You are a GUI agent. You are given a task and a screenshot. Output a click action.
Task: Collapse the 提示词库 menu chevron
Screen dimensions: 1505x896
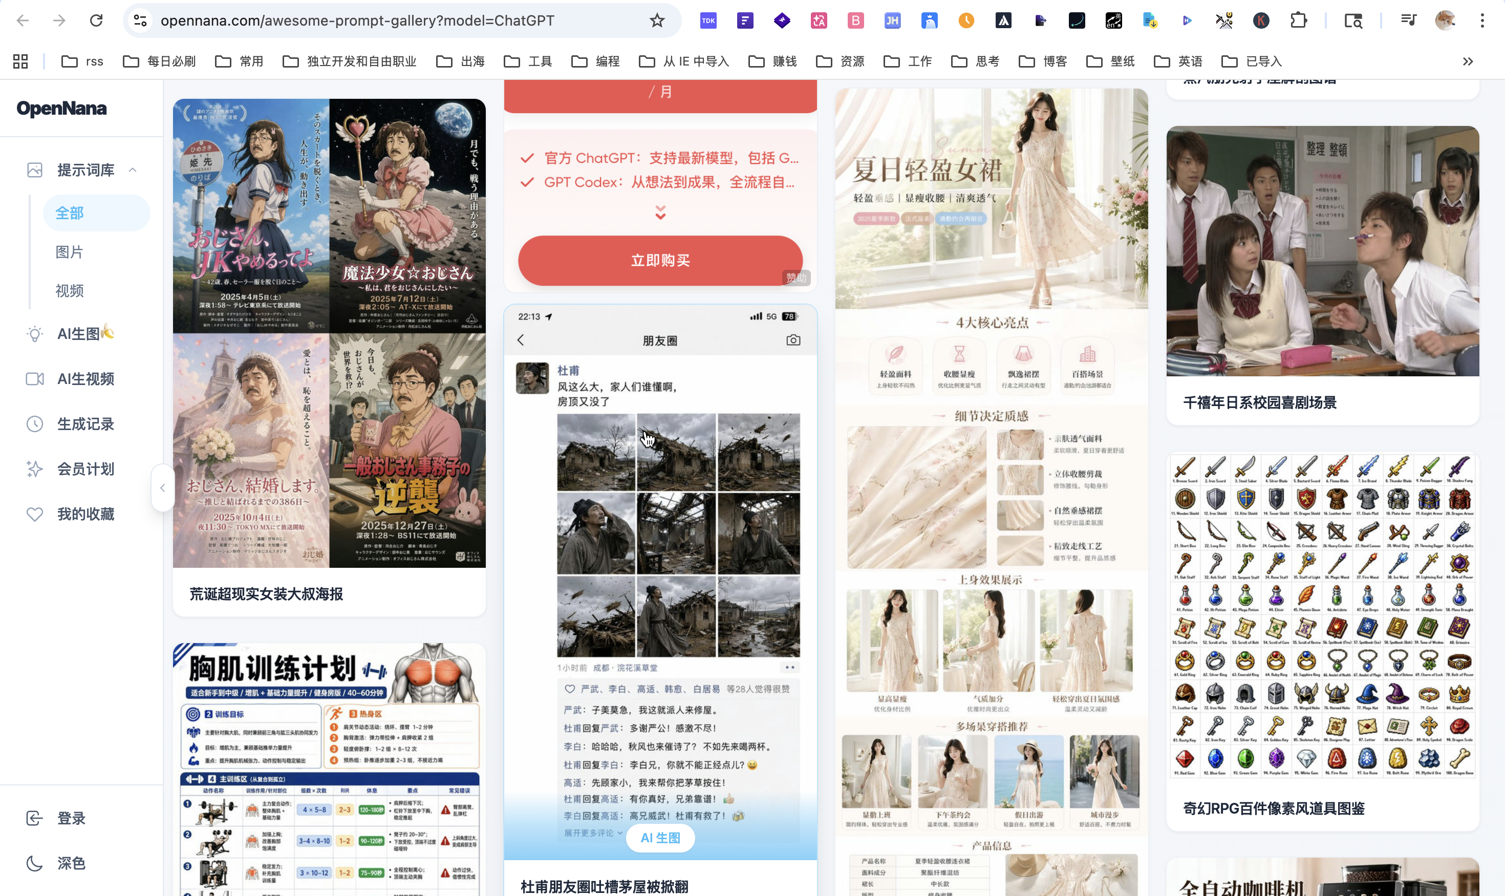(x=133, y=170)
